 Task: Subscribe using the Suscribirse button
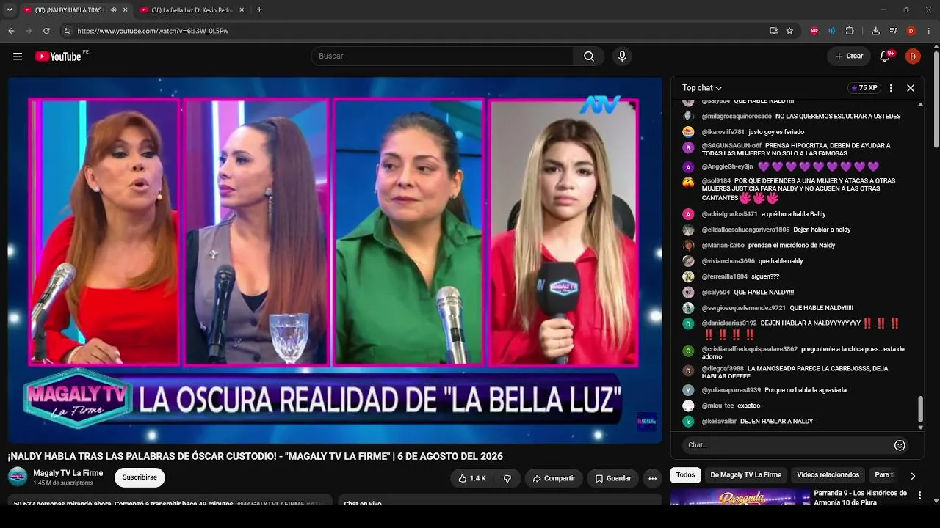pos(140,478)
